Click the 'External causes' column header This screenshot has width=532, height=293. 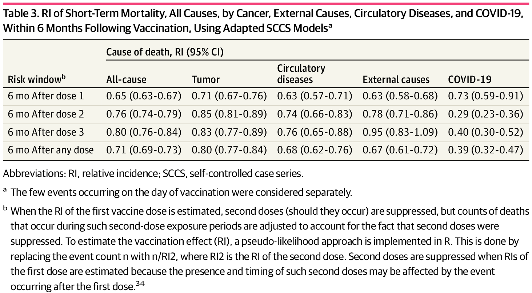(396, 80)
